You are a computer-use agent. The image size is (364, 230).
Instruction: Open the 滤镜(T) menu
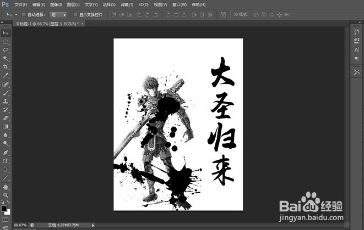click(127, 4)
